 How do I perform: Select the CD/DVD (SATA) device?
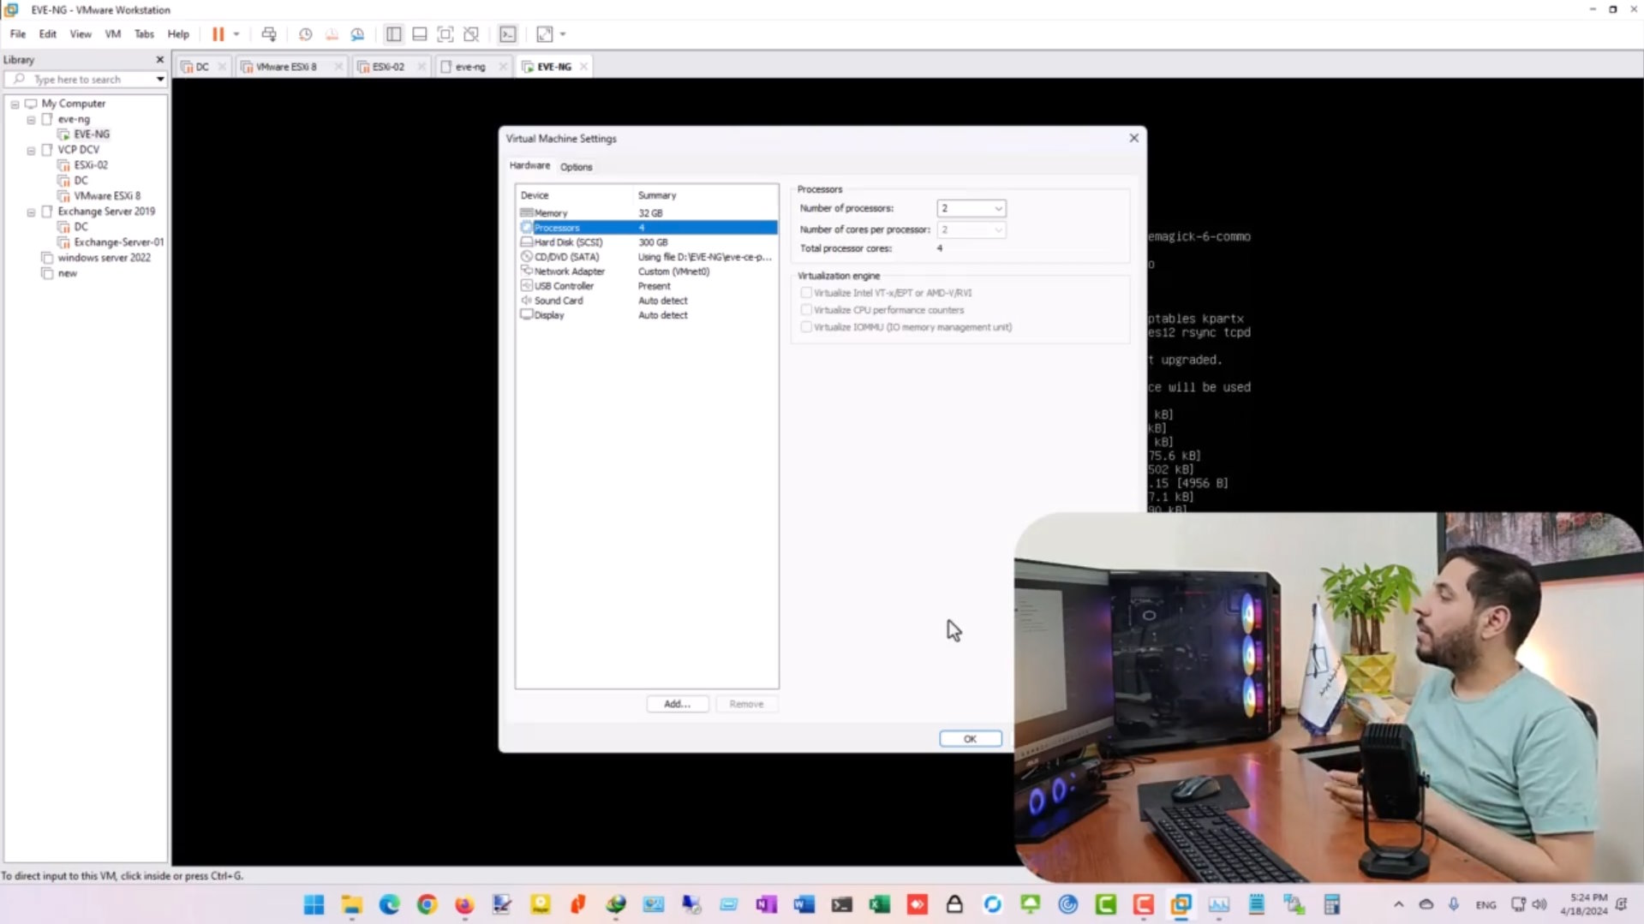[x=648, y=257]
